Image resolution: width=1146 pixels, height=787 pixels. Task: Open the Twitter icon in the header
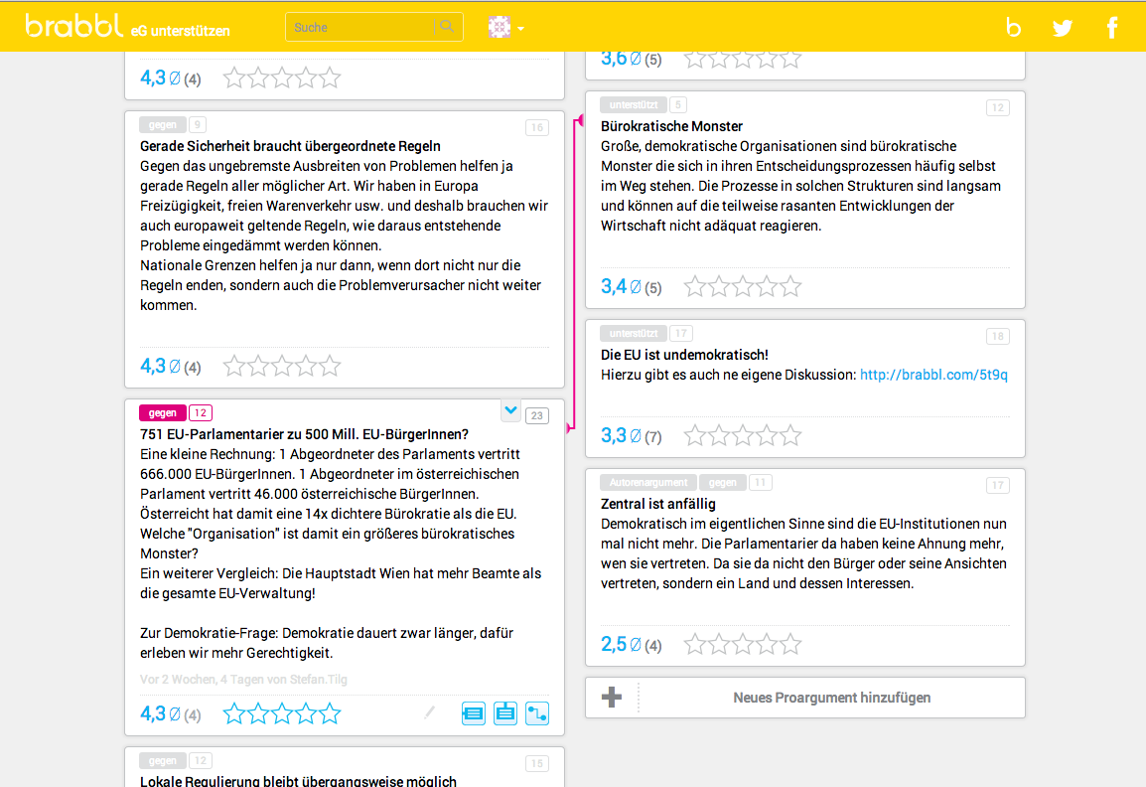[x=1062, y=28]
